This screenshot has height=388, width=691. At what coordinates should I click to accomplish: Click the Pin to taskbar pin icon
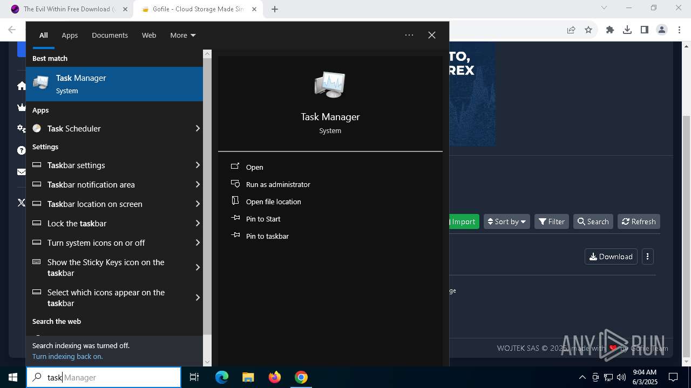[235, 235]
